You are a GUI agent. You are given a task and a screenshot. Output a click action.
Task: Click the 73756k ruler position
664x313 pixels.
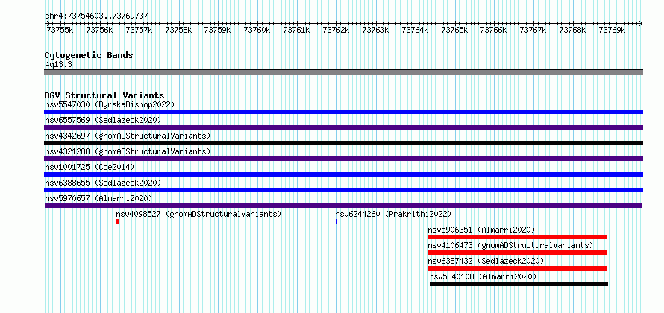point(99,30)
